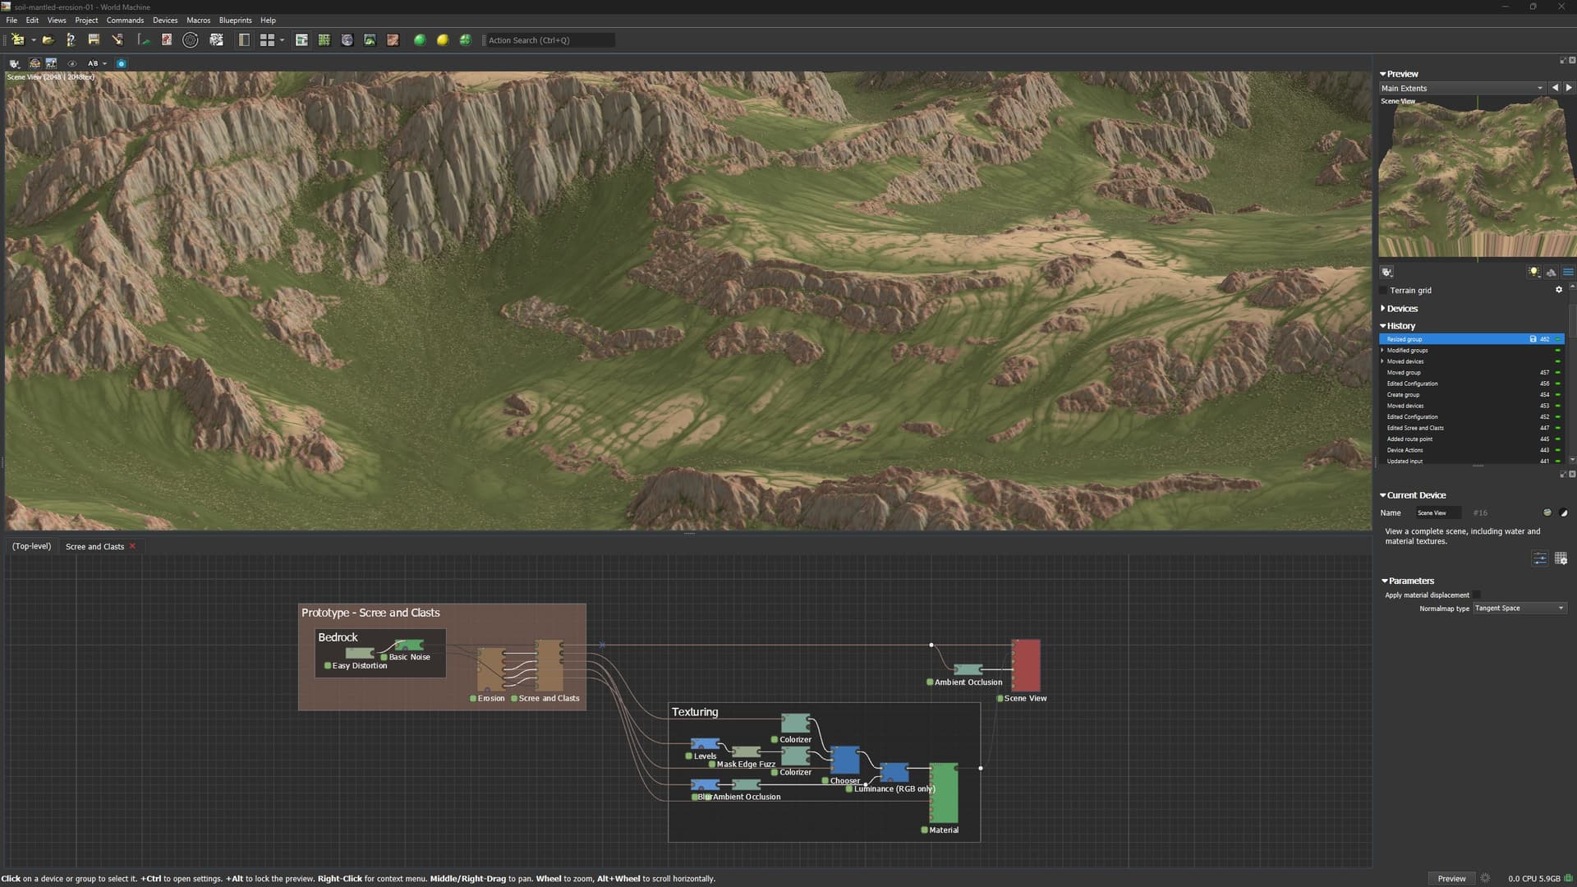The width and height of the screenshot is (1577, 887).
Task: Click the Preview button in status bar
Action: coord(1451,878)
